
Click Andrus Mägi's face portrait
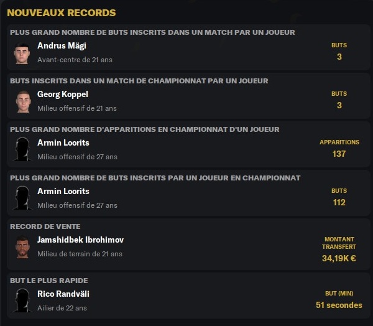pyautogui.click(x=22, y=52)
